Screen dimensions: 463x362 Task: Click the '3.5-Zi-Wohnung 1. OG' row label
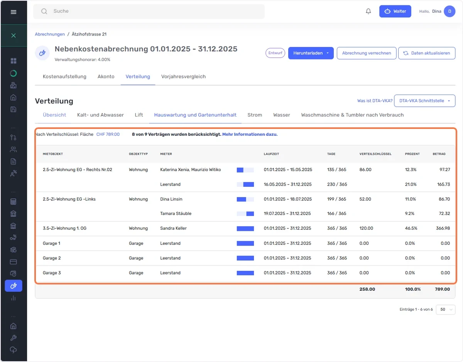[x=64, y=228]
